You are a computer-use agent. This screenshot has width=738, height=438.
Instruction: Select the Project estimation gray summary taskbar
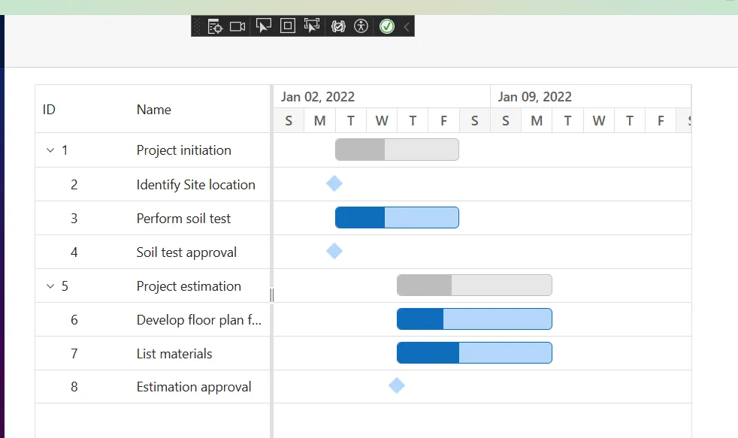pyautogui.click(x=474, y=285)
